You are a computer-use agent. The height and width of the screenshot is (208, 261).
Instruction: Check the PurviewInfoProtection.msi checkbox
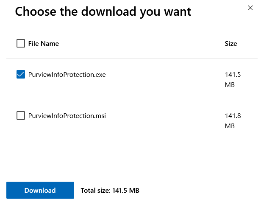pos(21,115)
